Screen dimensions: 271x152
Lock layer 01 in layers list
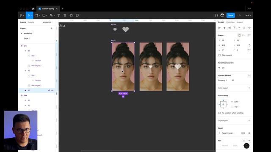point(49,90)
